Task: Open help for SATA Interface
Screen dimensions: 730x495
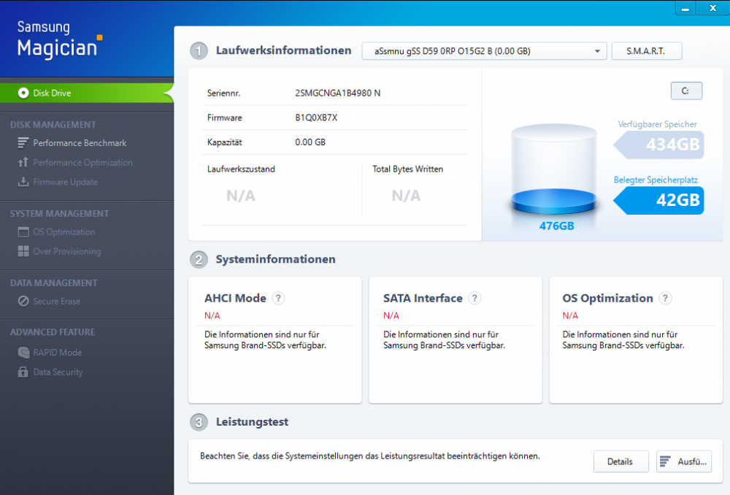Action: click(474, 298)
